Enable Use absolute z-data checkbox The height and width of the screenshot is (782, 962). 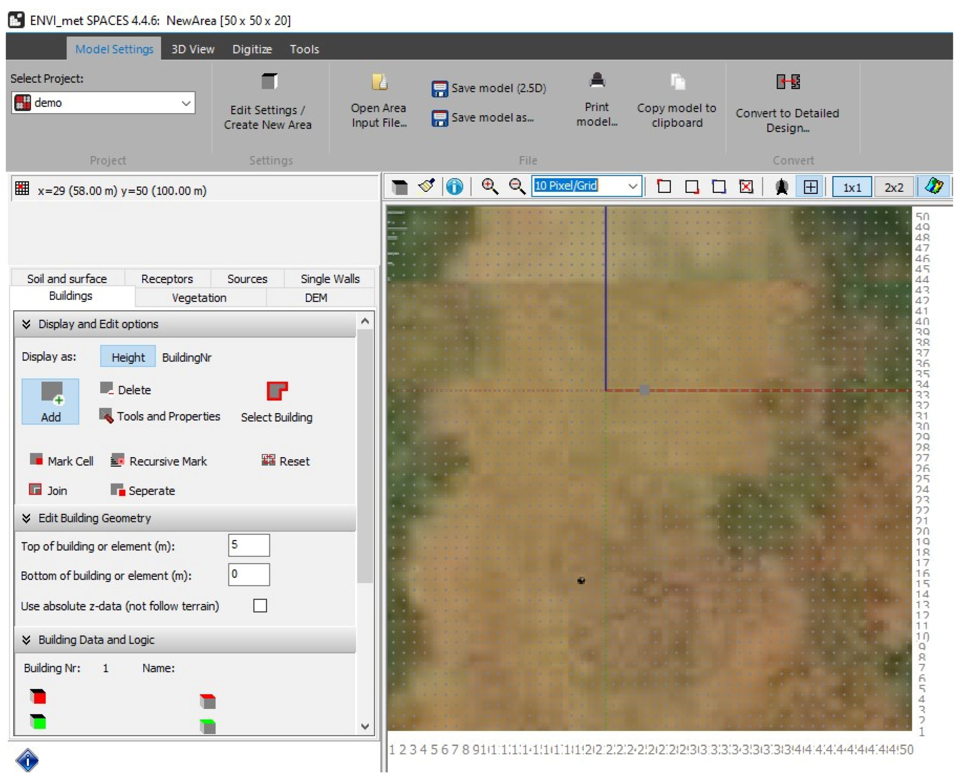(260, 606)
